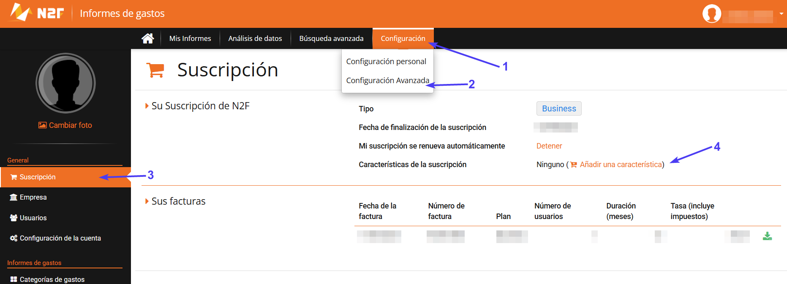Viewport: 787px width, 284px height.
Task: Click Fecha de finalización de la suscripción label
Action: click(x=422, y=127)
